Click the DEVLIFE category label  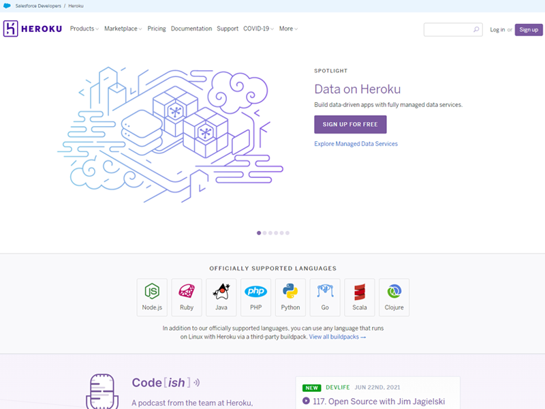point(337,387)
